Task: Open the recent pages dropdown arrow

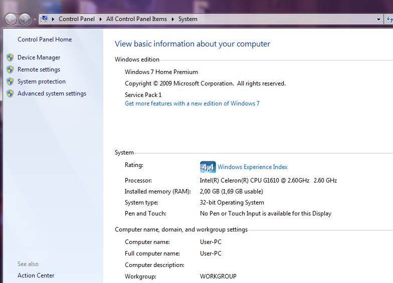Action: point(34,19)
